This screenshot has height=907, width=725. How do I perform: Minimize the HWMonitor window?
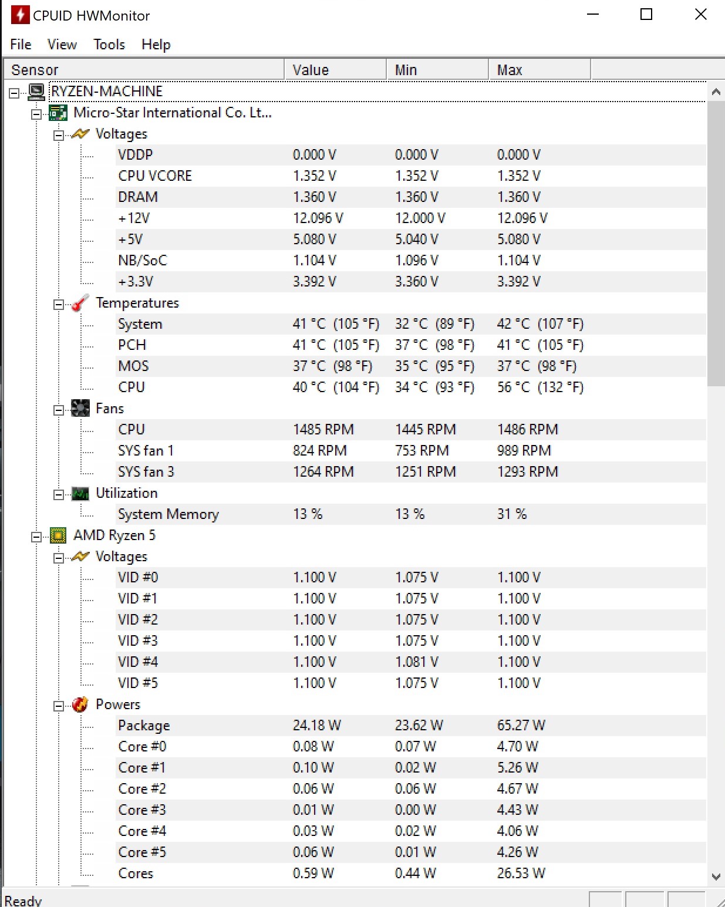(x=593, y=15)
